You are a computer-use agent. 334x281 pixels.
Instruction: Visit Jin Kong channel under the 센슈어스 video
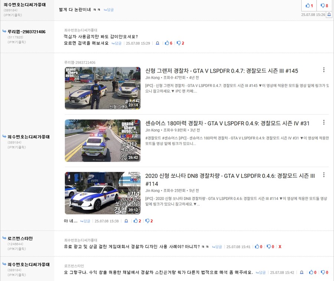152,130
